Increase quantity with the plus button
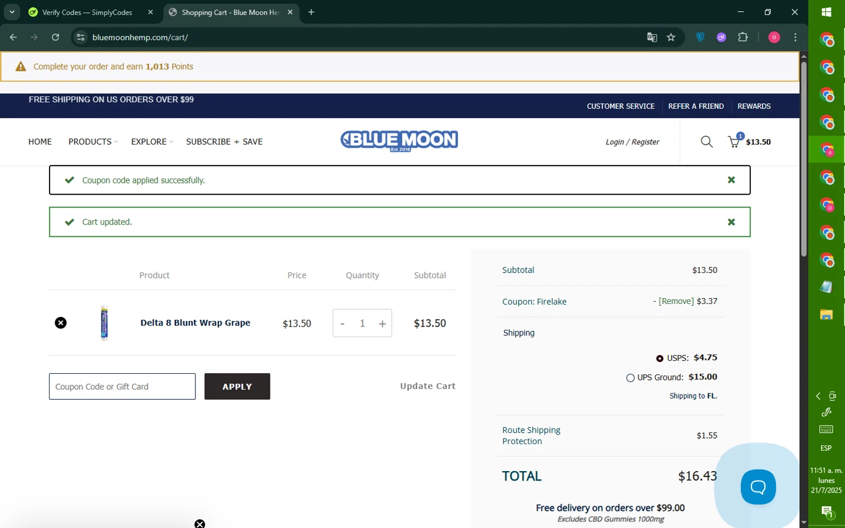 tap(383, 324)
